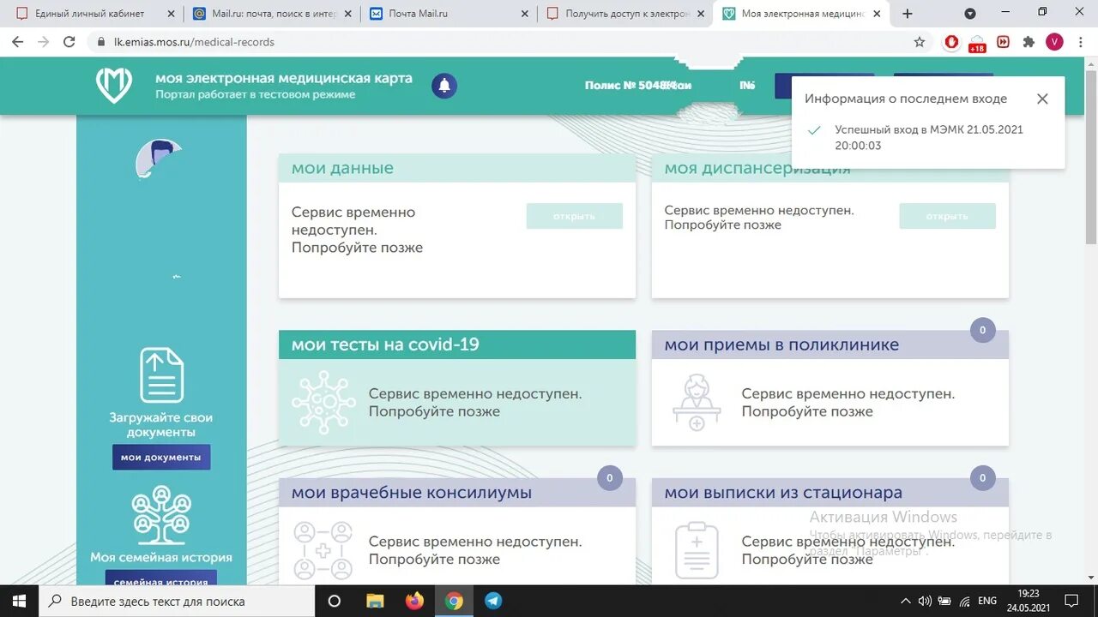
Task: Open the мои документы button
Action: (161, 457)
